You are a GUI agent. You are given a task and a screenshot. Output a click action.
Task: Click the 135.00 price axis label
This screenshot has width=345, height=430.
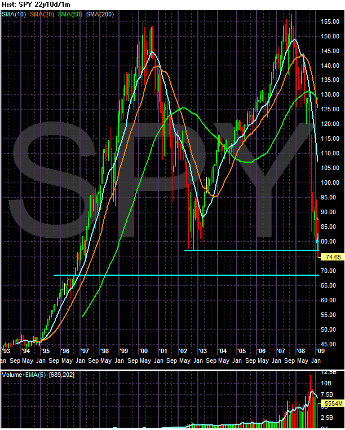330,80
